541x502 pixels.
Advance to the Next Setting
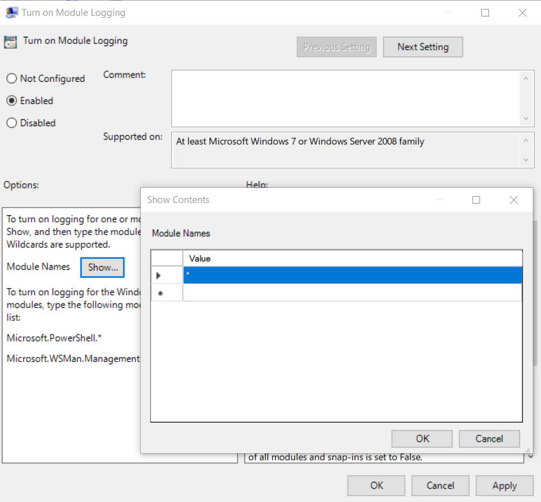pos(422,46)
